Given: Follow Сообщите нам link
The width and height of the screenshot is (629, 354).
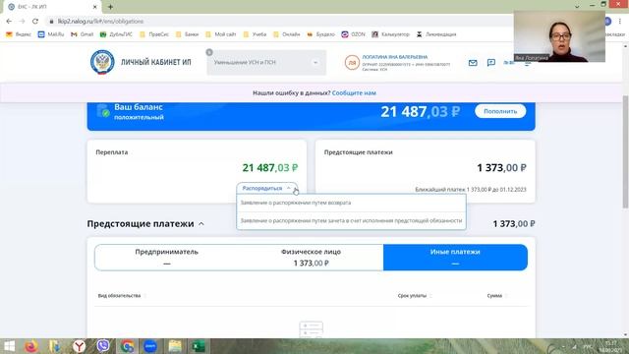Looking at the screenshot, I should tap(354, 92).
